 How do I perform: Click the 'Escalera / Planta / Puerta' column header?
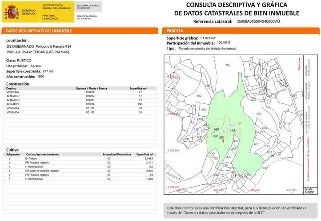[92, 88]
